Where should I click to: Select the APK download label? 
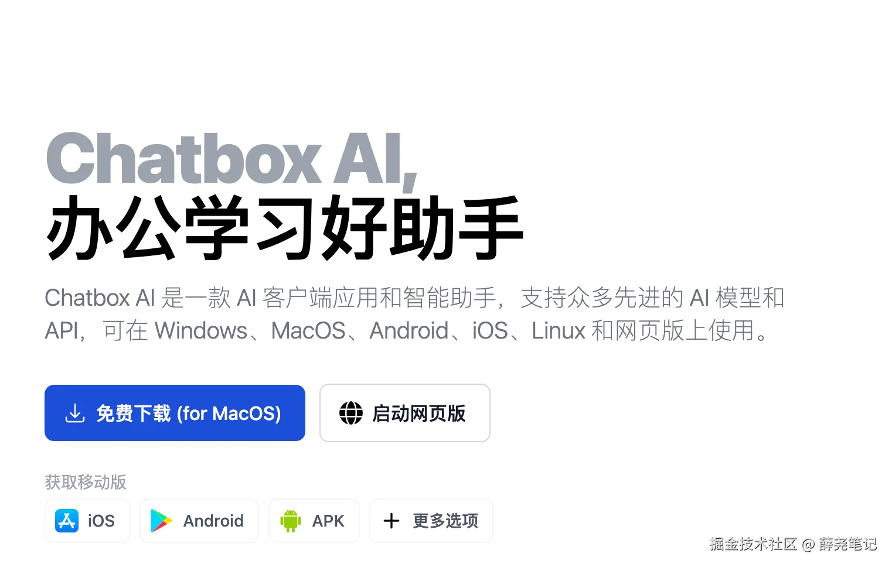[328, 521]
